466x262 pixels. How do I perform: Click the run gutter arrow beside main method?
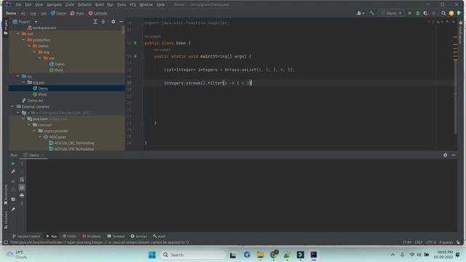tap(135, 56)
